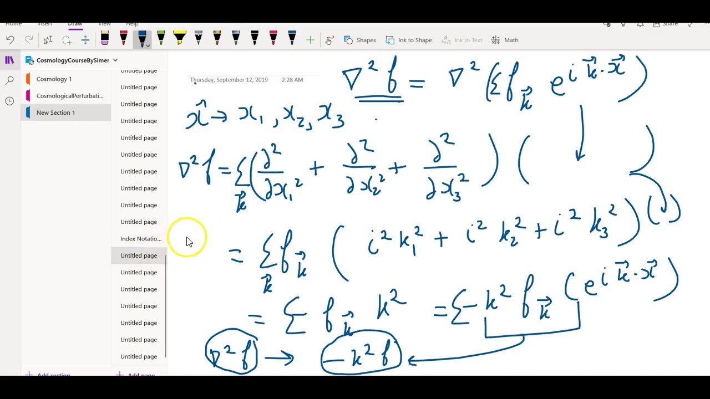This screenshot has height=399, width=710.
Task: Pick the red pen
Action: click(123, 39)
